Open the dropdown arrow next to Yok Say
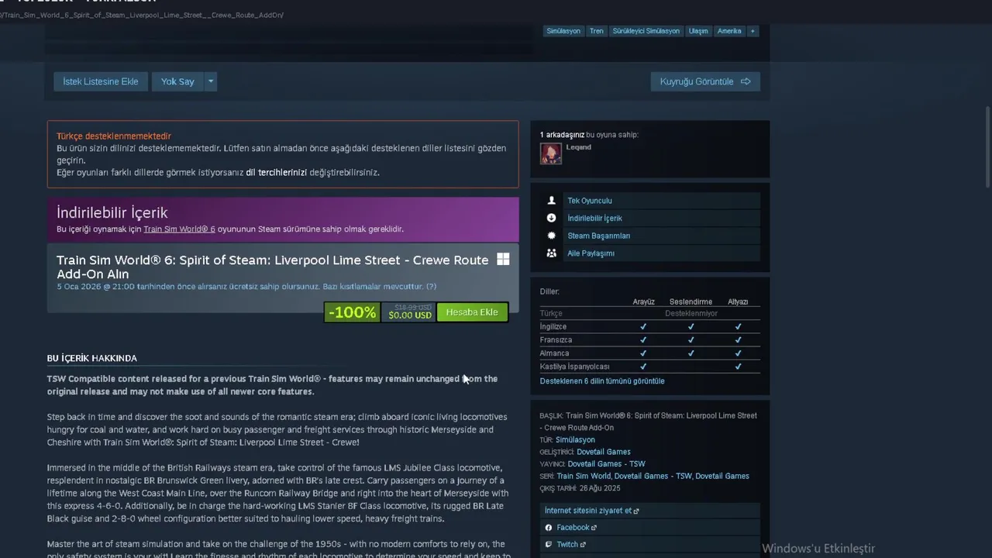 tap(211, 81)
